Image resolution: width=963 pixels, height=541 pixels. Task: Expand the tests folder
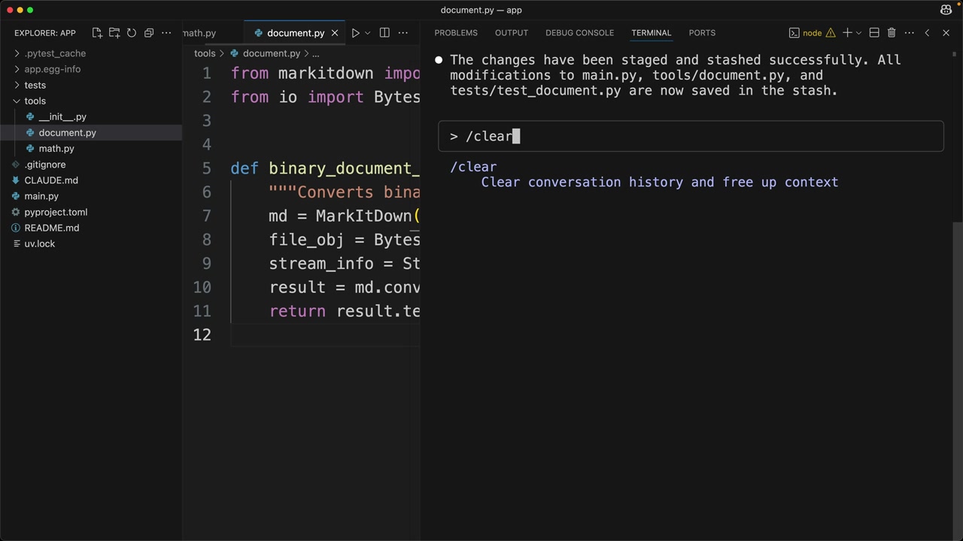point(35,85)
